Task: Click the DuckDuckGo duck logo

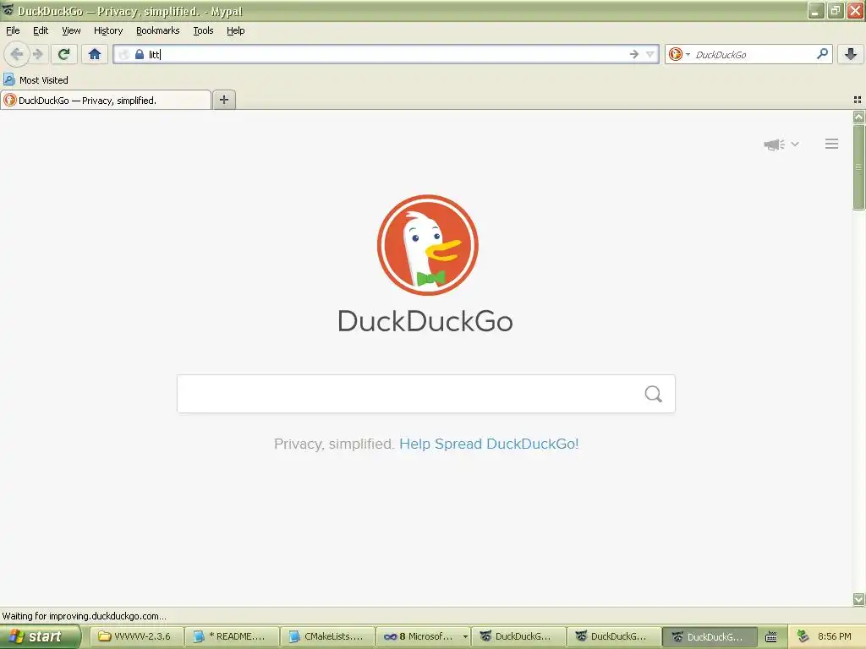Action: click(427, 245)
